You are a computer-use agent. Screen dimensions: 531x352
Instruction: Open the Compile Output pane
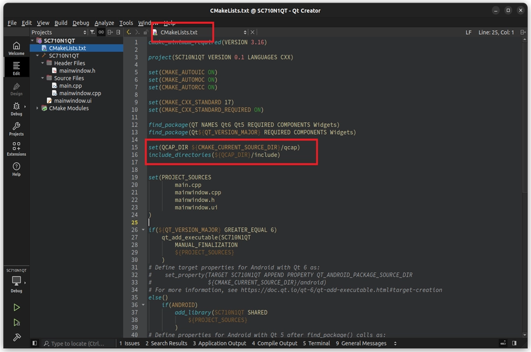274,343
